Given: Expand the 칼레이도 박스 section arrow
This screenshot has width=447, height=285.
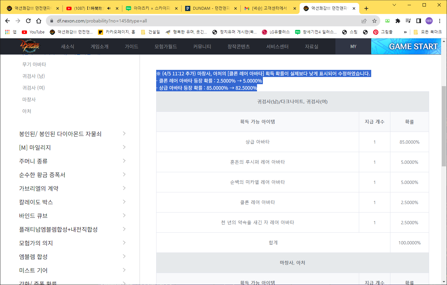Looking at the screenshot, I should tap(124, 202).
